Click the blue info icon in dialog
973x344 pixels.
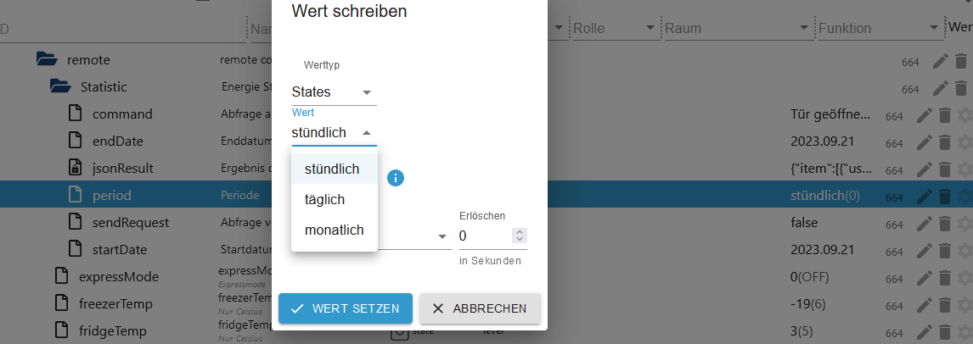click(396, 178)
